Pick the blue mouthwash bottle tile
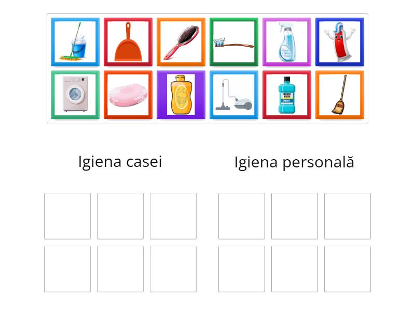 pyautogui.click(x=287, y=95)
